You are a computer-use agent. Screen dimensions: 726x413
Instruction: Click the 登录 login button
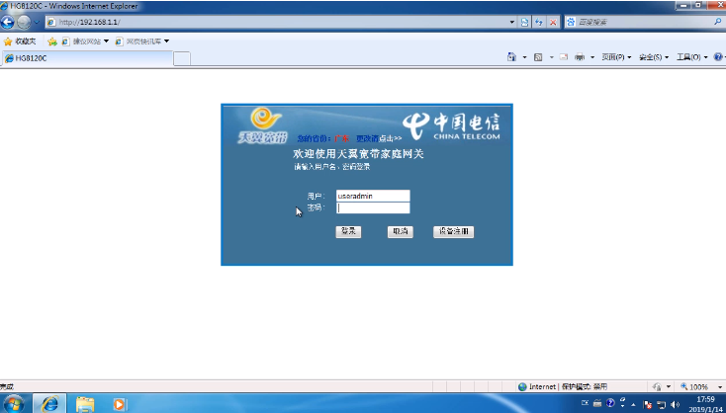(x=348, y=232)
